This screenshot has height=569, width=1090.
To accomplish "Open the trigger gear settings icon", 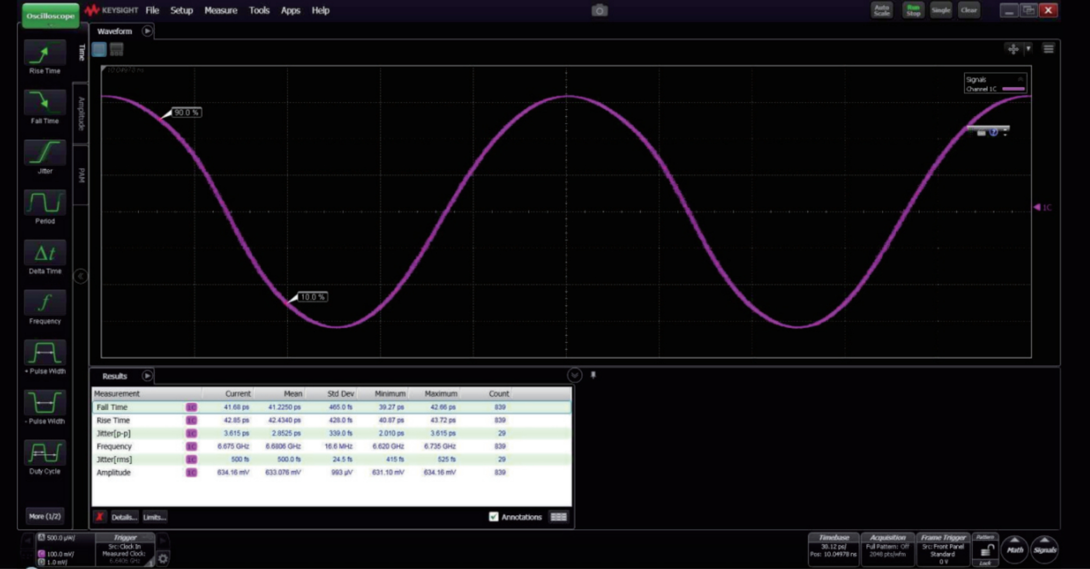I will click(x=163, y=558).
